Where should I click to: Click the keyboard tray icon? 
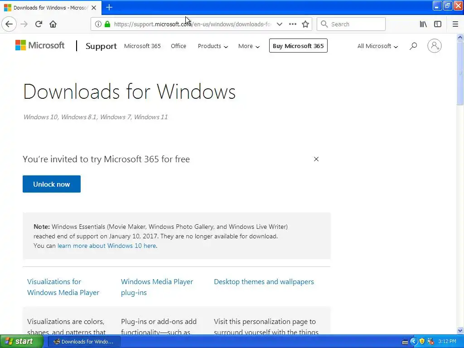click(405, 342)
